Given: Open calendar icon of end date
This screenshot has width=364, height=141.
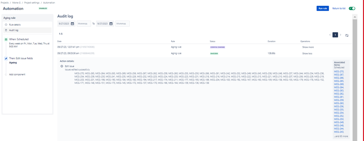Looking at the screenshot, I should pos(111,24).
